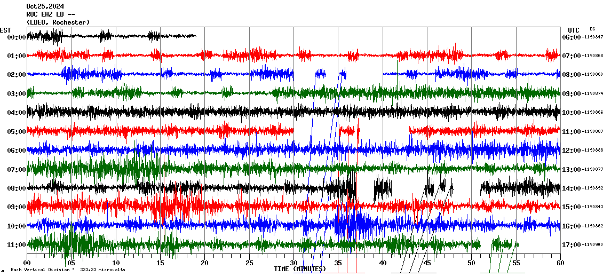Click the vertical division microvolts scale note
This screenshot has height=277, width=603.
tap(68, 270)
